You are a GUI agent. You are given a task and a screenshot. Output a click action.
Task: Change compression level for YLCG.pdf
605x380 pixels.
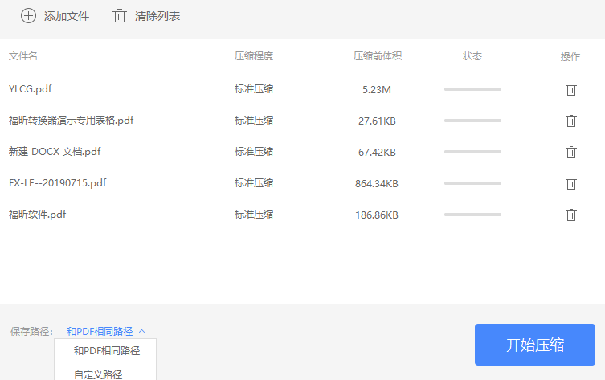pos(254,89)
